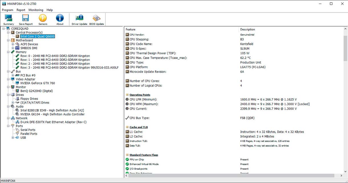Open the Report menu

(x=21, y=10)
